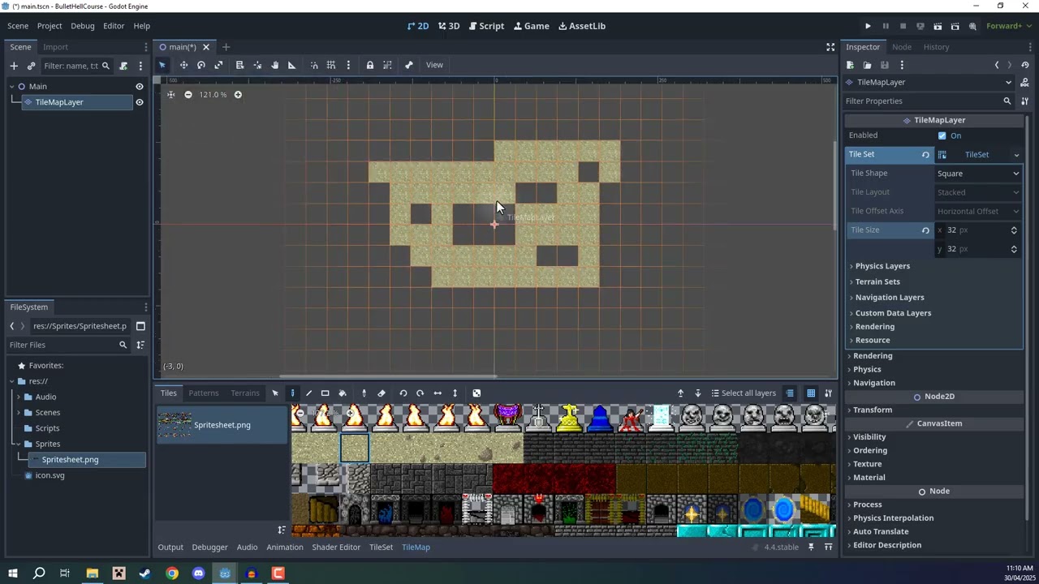Toggle Grid Snap in viewport toolbar

331,65
